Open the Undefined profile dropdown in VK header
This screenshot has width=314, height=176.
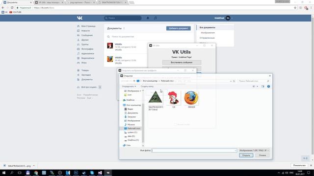[x=224, y=18]
